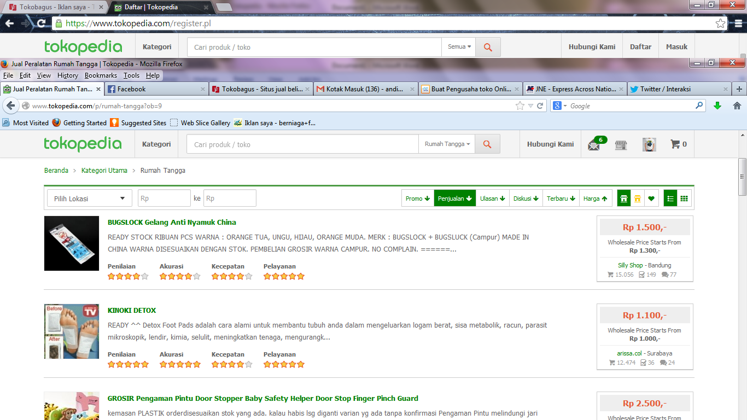747x420 pixels.
Task: Sort products by Penjualan
Action: point(455,199)
